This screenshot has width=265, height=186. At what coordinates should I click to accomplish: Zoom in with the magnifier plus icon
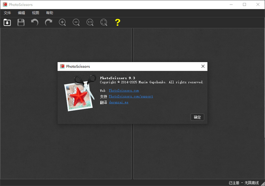click(x=62, y=22)
